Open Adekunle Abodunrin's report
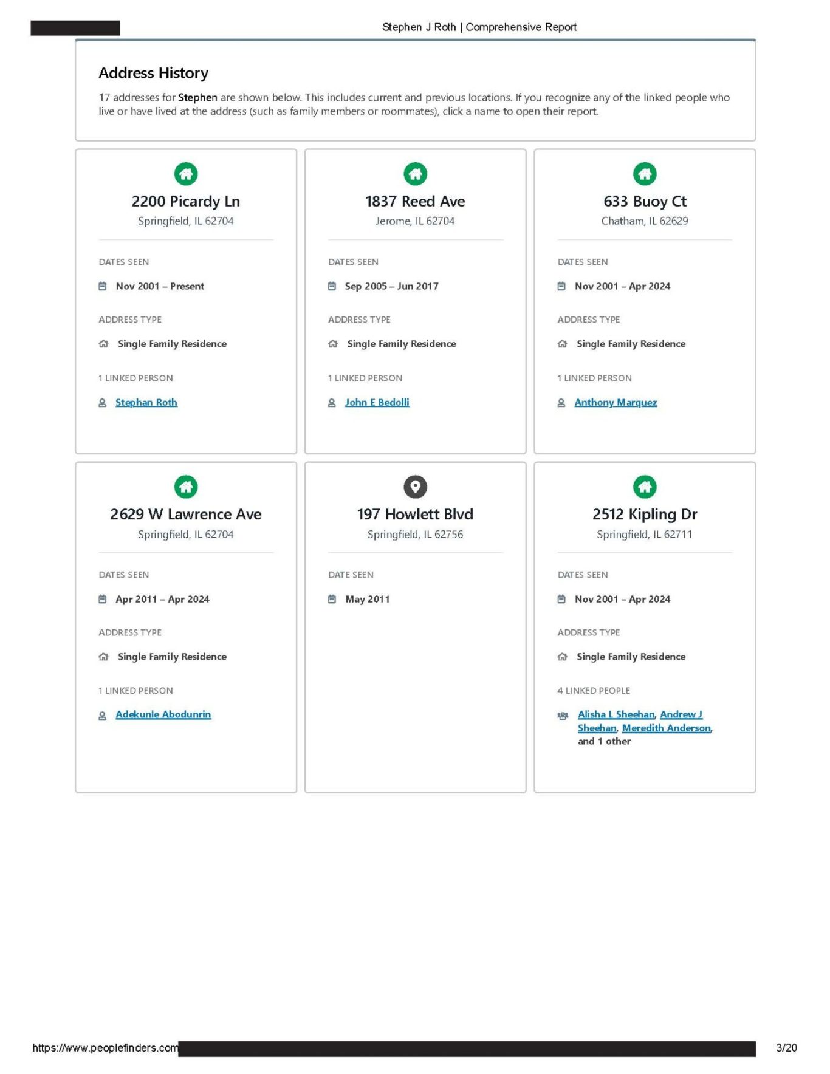The image size is (830, 1074). (x=163, y=714)
